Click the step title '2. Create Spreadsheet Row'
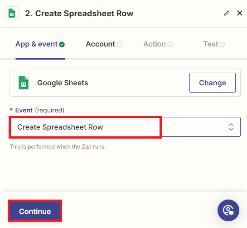 (x=79, y=14)
